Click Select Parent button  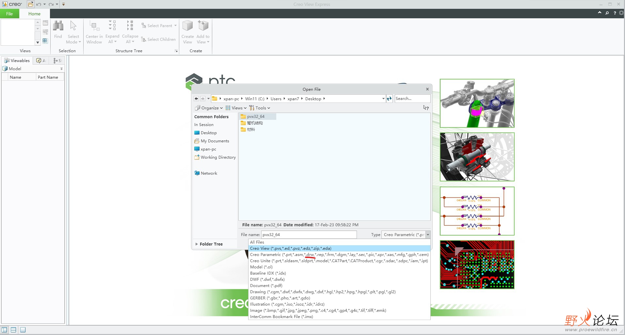pyautogui.click(x=159, y=25)
